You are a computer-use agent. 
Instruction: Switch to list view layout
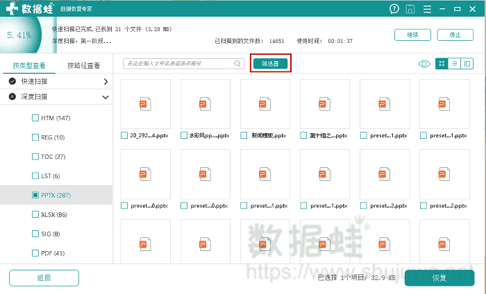tap(454, 64)
